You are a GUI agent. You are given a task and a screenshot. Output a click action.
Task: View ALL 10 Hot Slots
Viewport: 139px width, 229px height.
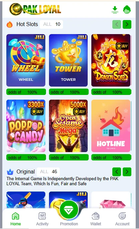point(51,24)
